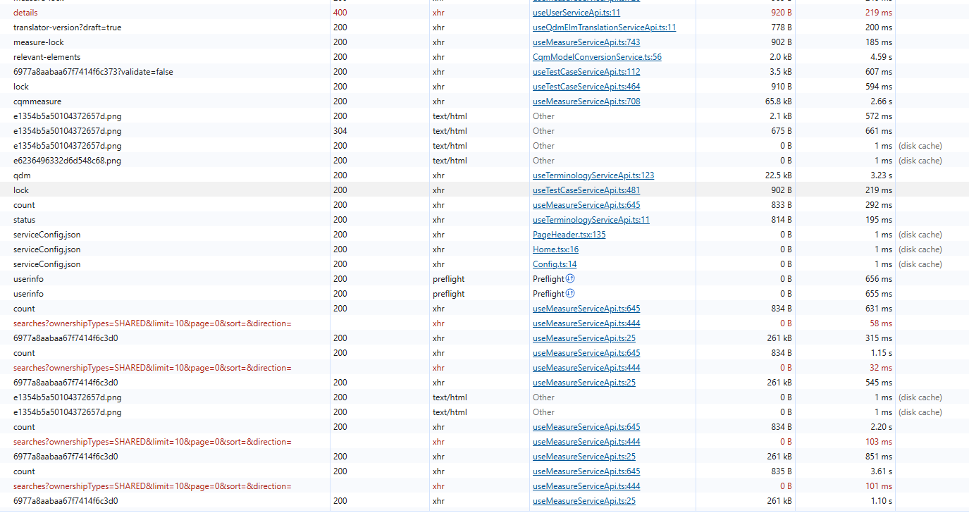The image size is (969, 513).
Task: Open the useTerminologyServiceApi.ts:123 initiator link
Action: click(593, 175)
